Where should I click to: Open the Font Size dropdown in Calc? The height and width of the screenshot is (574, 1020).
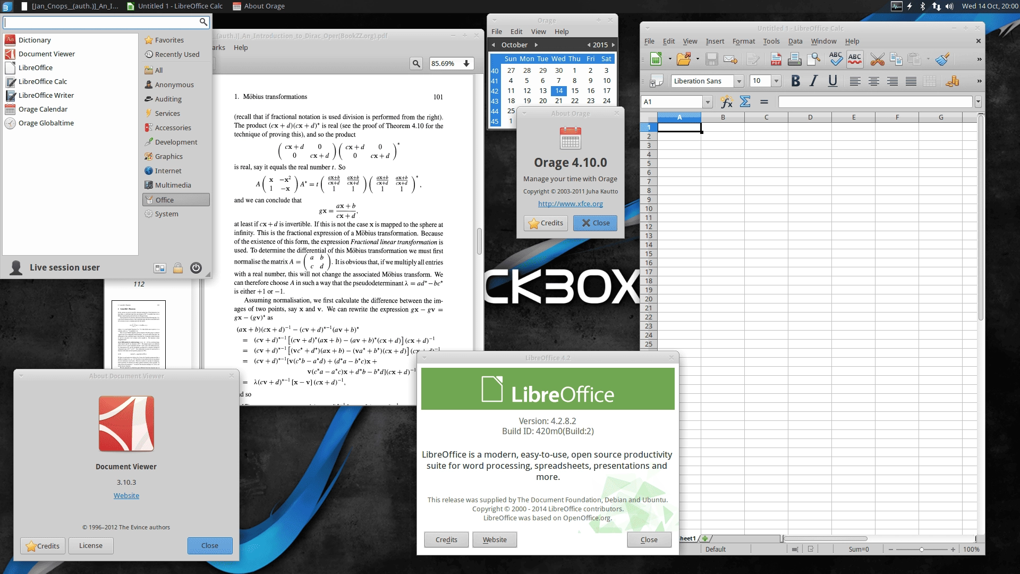coord(776,81)
